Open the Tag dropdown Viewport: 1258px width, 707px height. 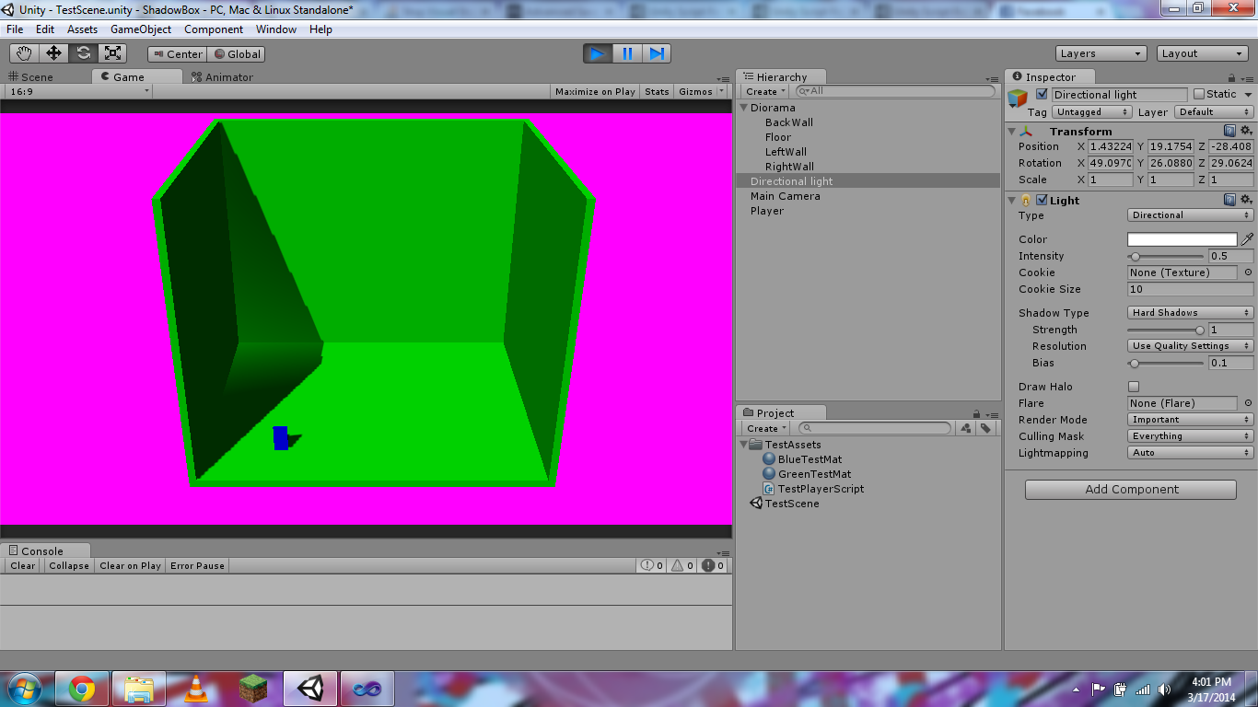pyautogui.click(x=1092, y=112)
